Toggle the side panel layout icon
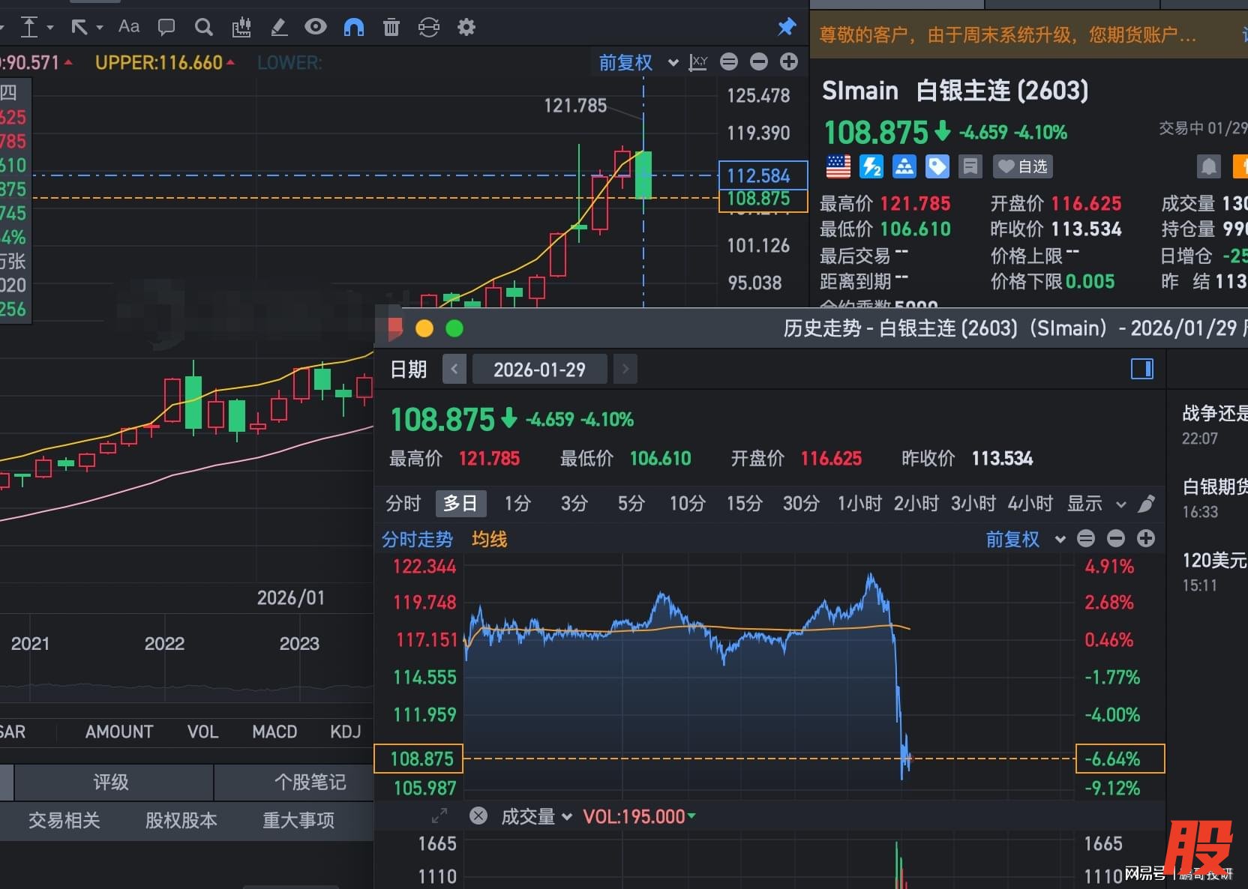Viewport: 1248px width, 889px height. [x=1141, y=369]
